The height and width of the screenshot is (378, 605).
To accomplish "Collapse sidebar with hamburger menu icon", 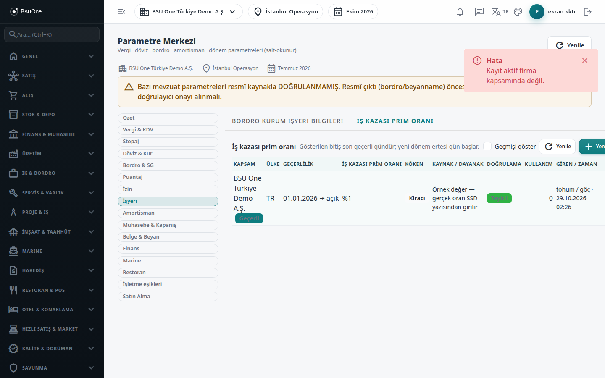I will (121, 12).
